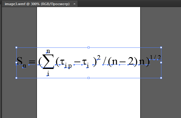Click the subscript 'ip' after first tau
This screenshot has height=118, width=181.
(68, 66)
